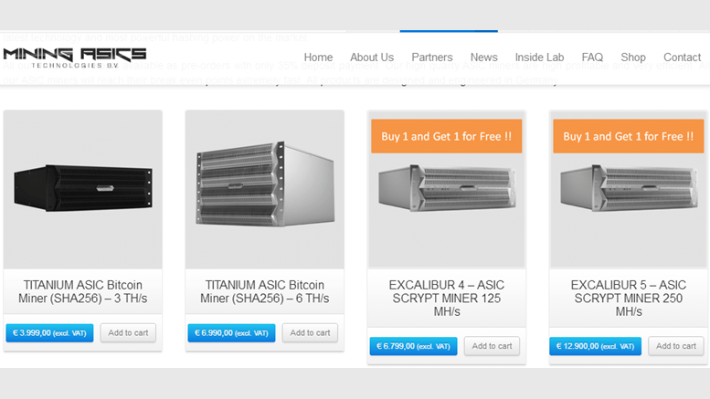
Task: Click the € 6.799,00 price button
Action: click(x=413, y=346)
